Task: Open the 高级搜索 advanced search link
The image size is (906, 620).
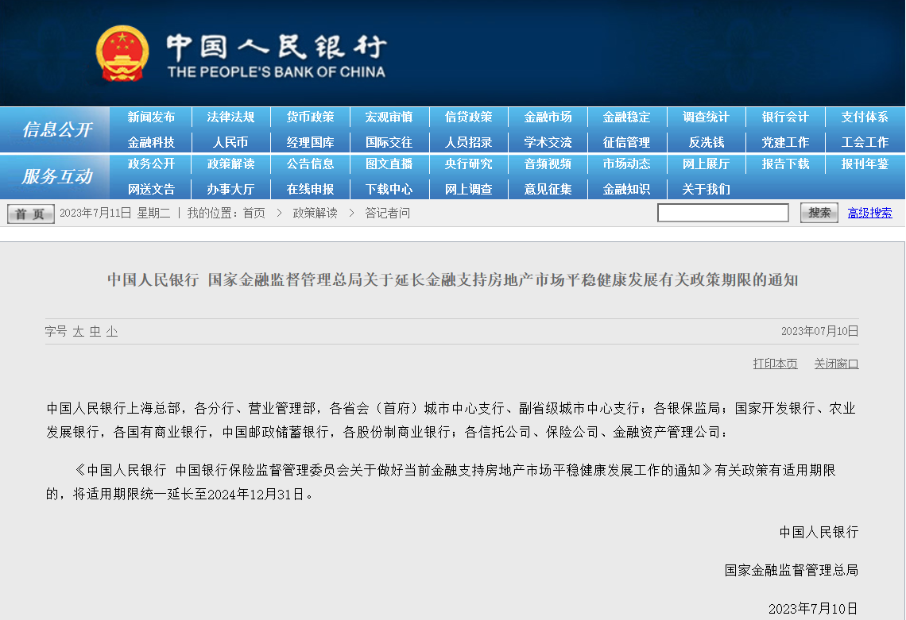Action: (x=869, y=213)
